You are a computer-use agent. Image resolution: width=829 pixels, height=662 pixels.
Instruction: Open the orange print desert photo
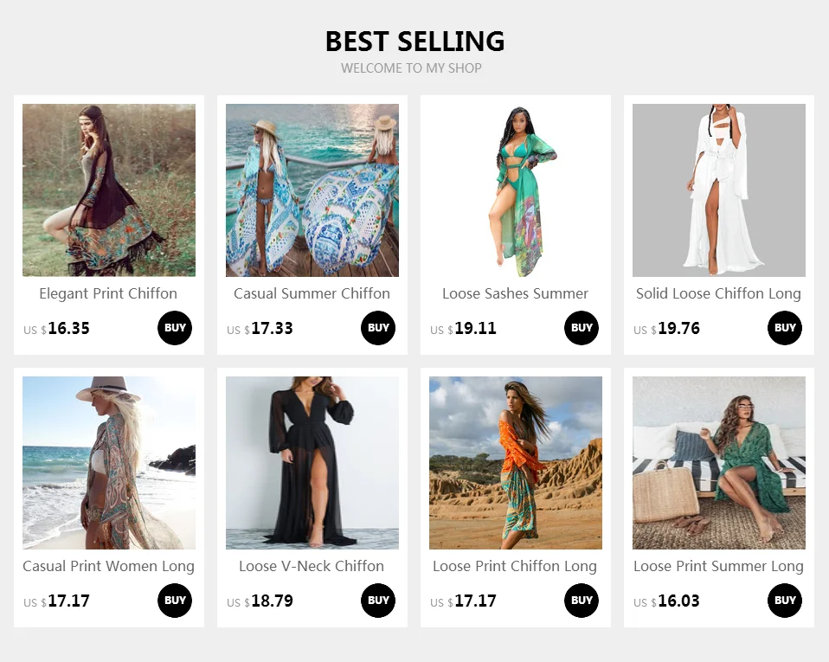tap(516, 463)
